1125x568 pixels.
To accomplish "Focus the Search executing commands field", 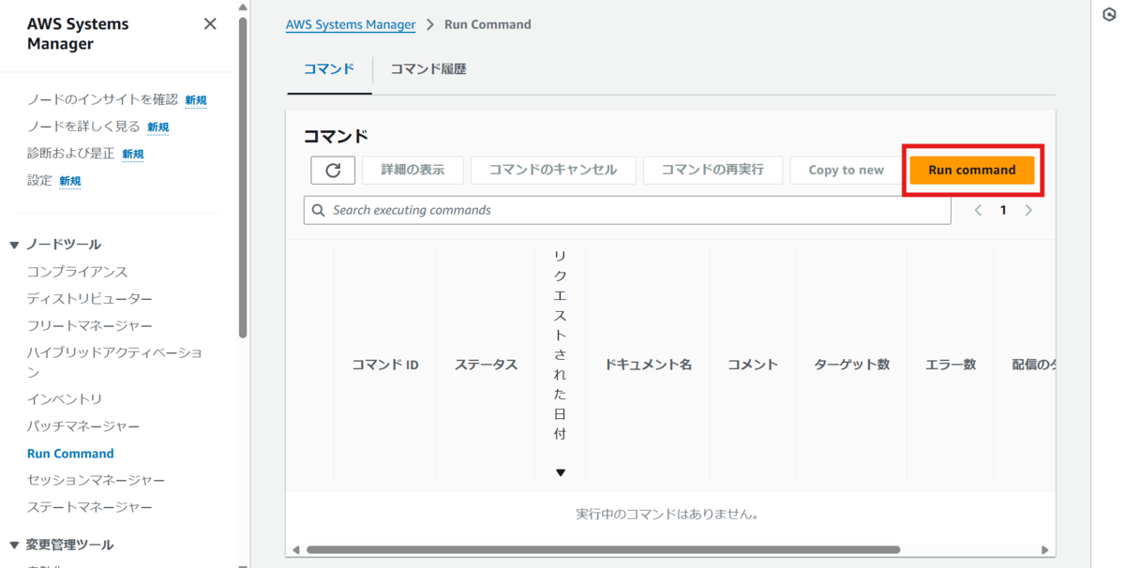I will click(627, 210).
